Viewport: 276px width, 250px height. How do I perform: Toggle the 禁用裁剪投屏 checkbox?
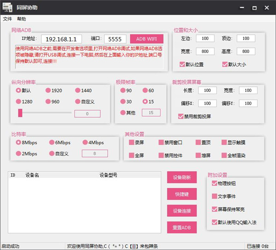(181, 117)
